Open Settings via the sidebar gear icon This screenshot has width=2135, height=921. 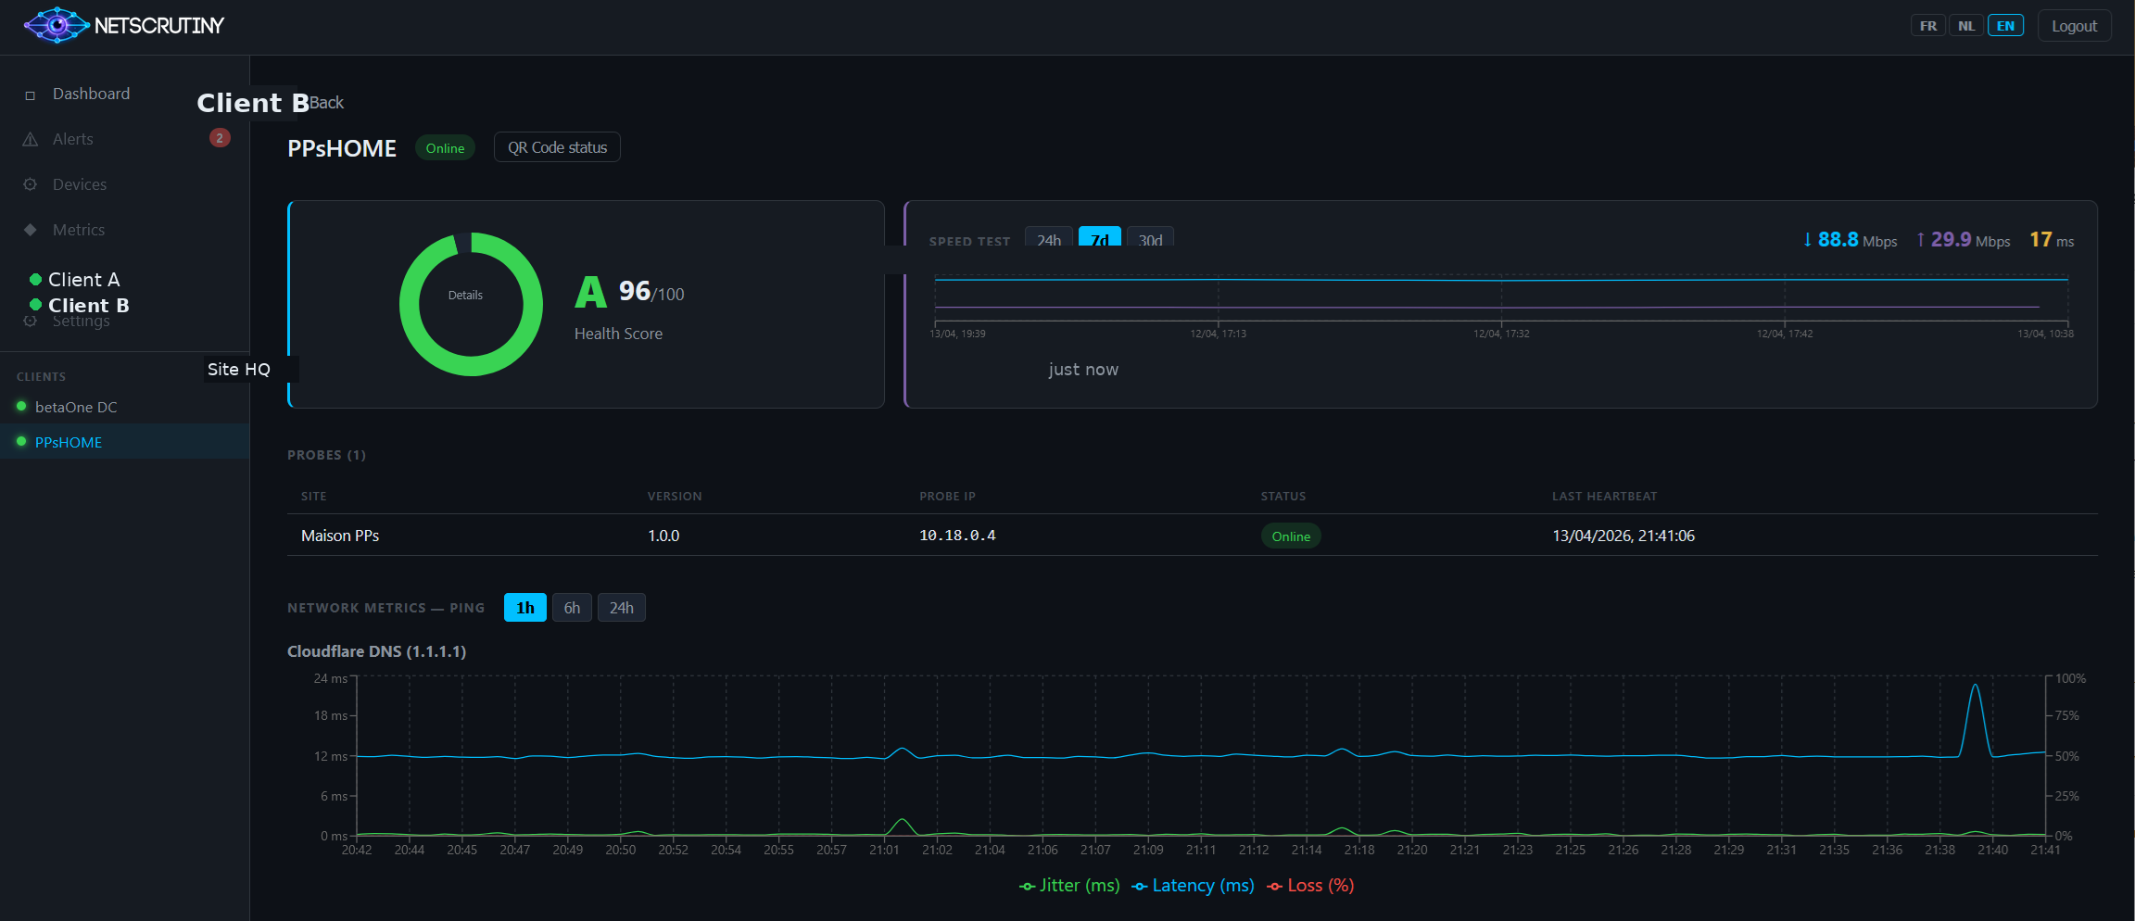(x=29, y=321)
